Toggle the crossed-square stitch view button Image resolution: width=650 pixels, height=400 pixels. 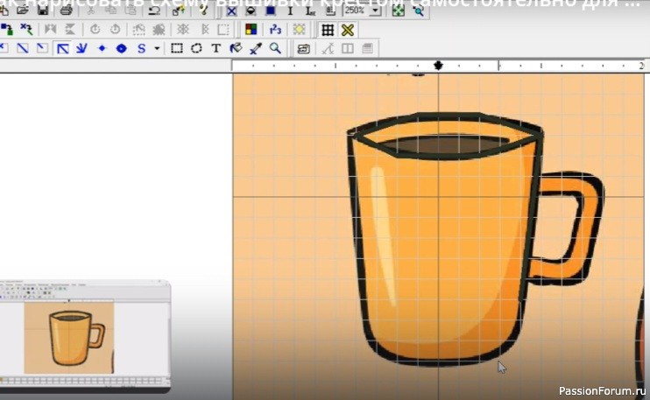click(231, 11)
